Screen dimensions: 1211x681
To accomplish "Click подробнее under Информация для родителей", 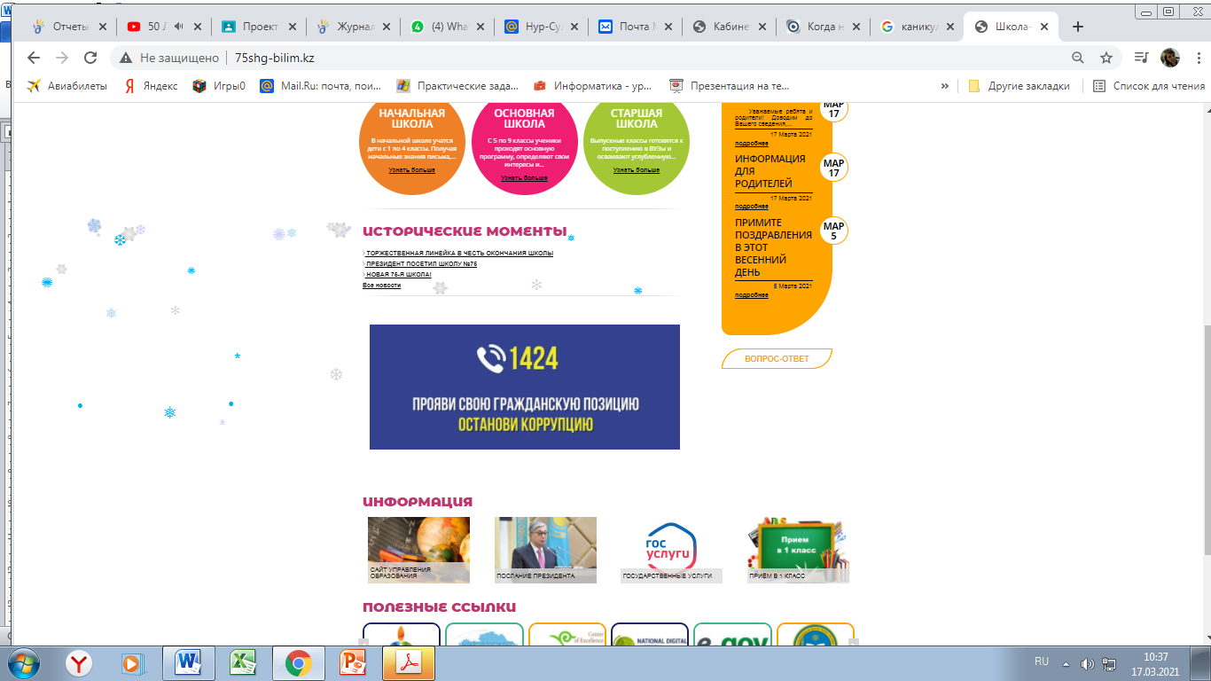I will click(x=752, y=207).
